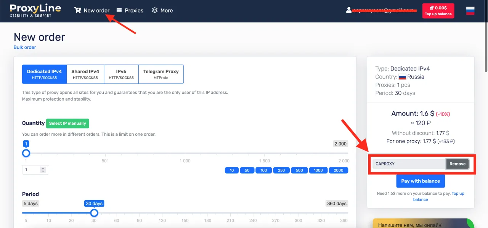Click the ProxyLine logo
Viewport: 488px width, 228px height.
pos(30,10)
